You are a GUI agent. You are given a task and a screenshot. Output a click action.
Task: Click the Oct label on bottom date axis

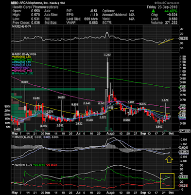coord(171,193)
